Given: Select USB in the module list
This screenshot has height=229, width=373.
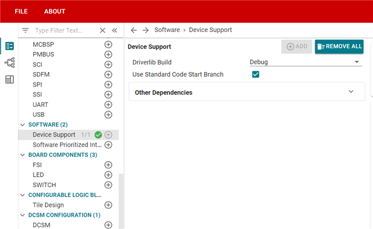Looking at the screenshot, I should [x=38, y=114].
